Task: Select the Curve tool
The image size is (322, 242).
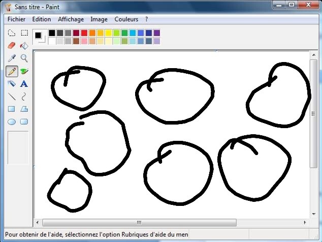Action: (x=24, y=96)
